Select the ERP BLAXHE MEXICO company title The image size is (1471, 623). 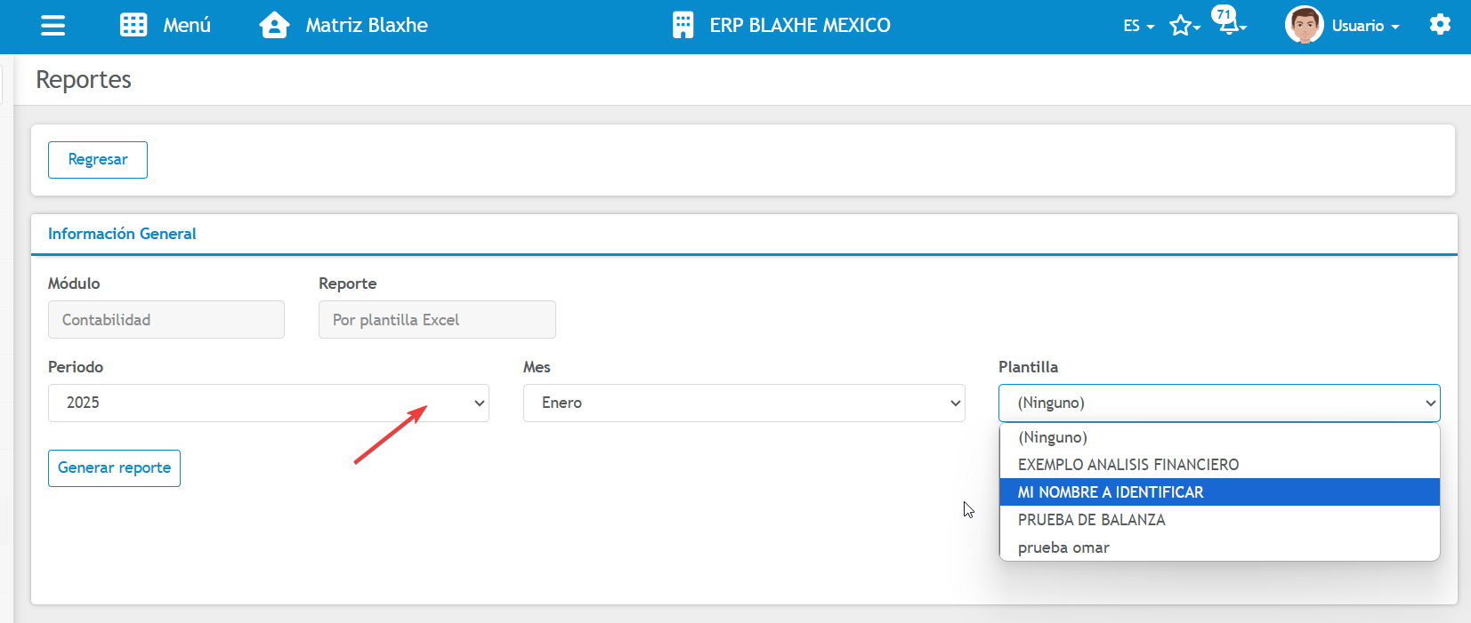(x=800, y=25)
